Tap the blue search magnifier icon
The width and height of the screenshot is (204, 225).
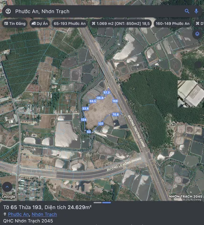point(187,11)
